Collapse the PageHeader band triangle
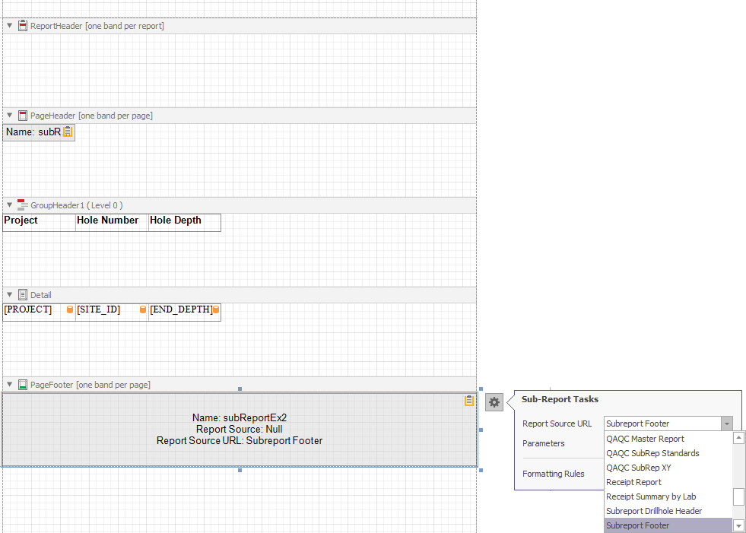This screenshot has height=533, width=746. click(x=10, y=115)
